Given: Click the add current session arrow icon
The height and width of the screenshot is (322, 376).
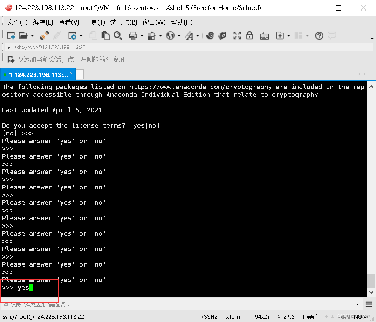Looking at the screenshot, I should [x=11, y=59].
